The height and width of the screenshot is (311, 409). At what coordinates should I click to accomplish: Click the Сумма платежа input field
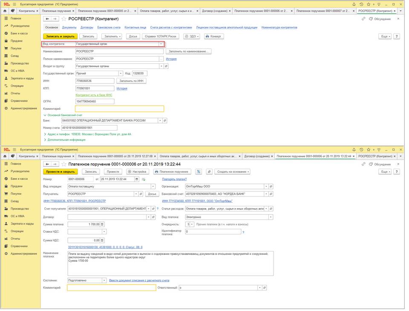(84, 224)
